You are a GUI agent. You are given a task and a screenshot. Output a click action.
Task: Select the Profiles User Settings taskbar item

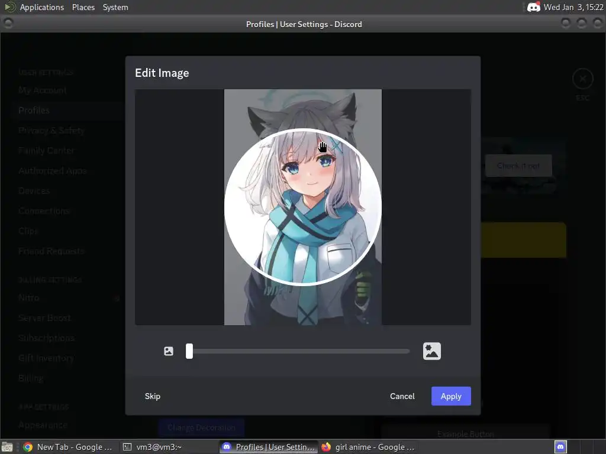click(269, 447)
